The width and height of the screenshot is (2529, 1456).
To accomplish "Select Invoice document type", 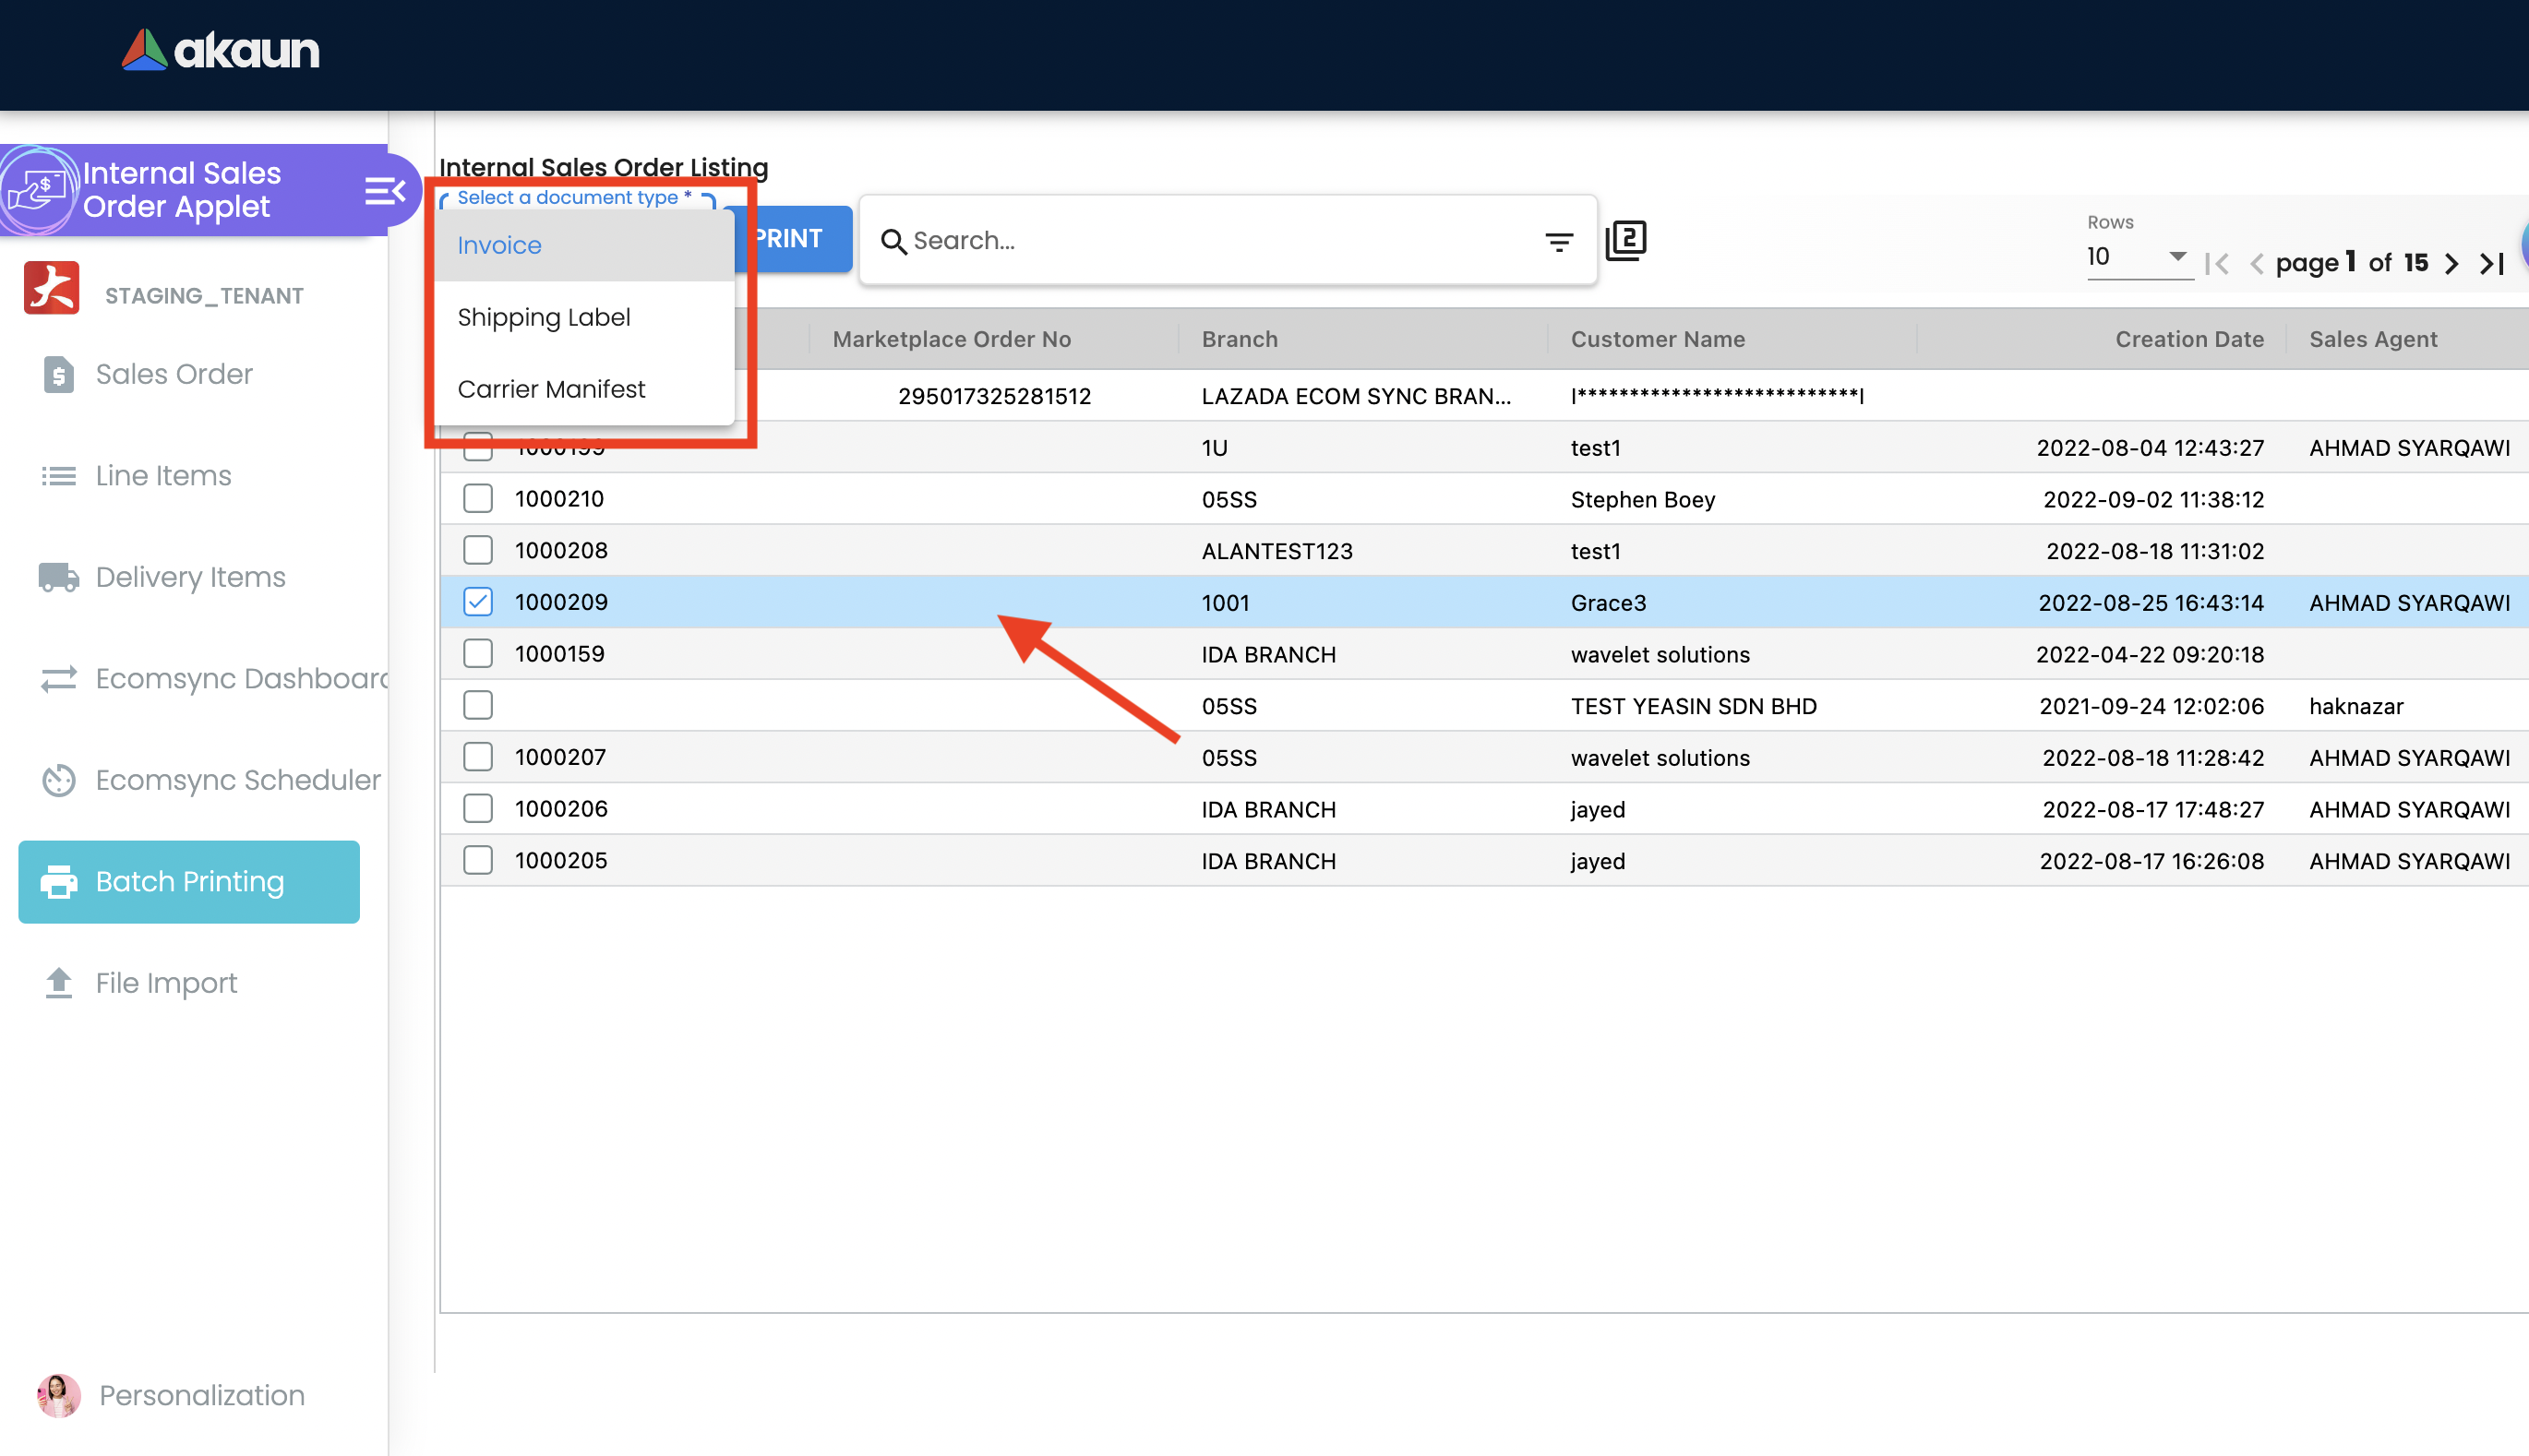I will coord(499,245).
